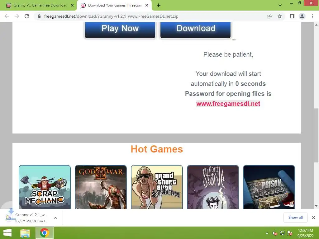Click the address bar URL
The image size is (319, 239).
click(111, 16)
